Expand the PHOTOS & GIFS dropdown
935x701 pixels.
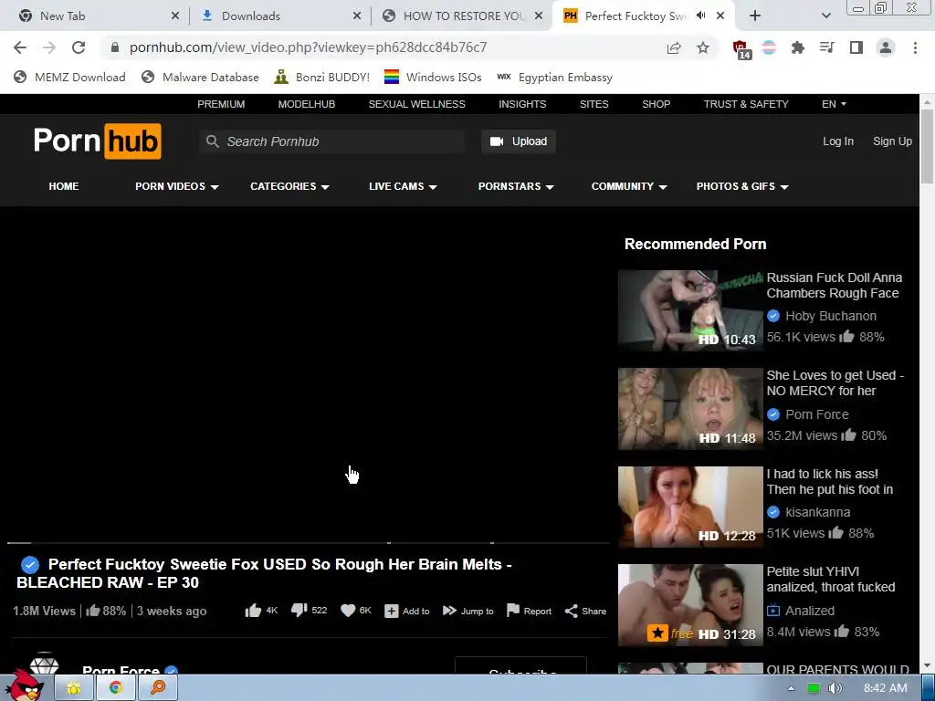[x=742, y=186]
